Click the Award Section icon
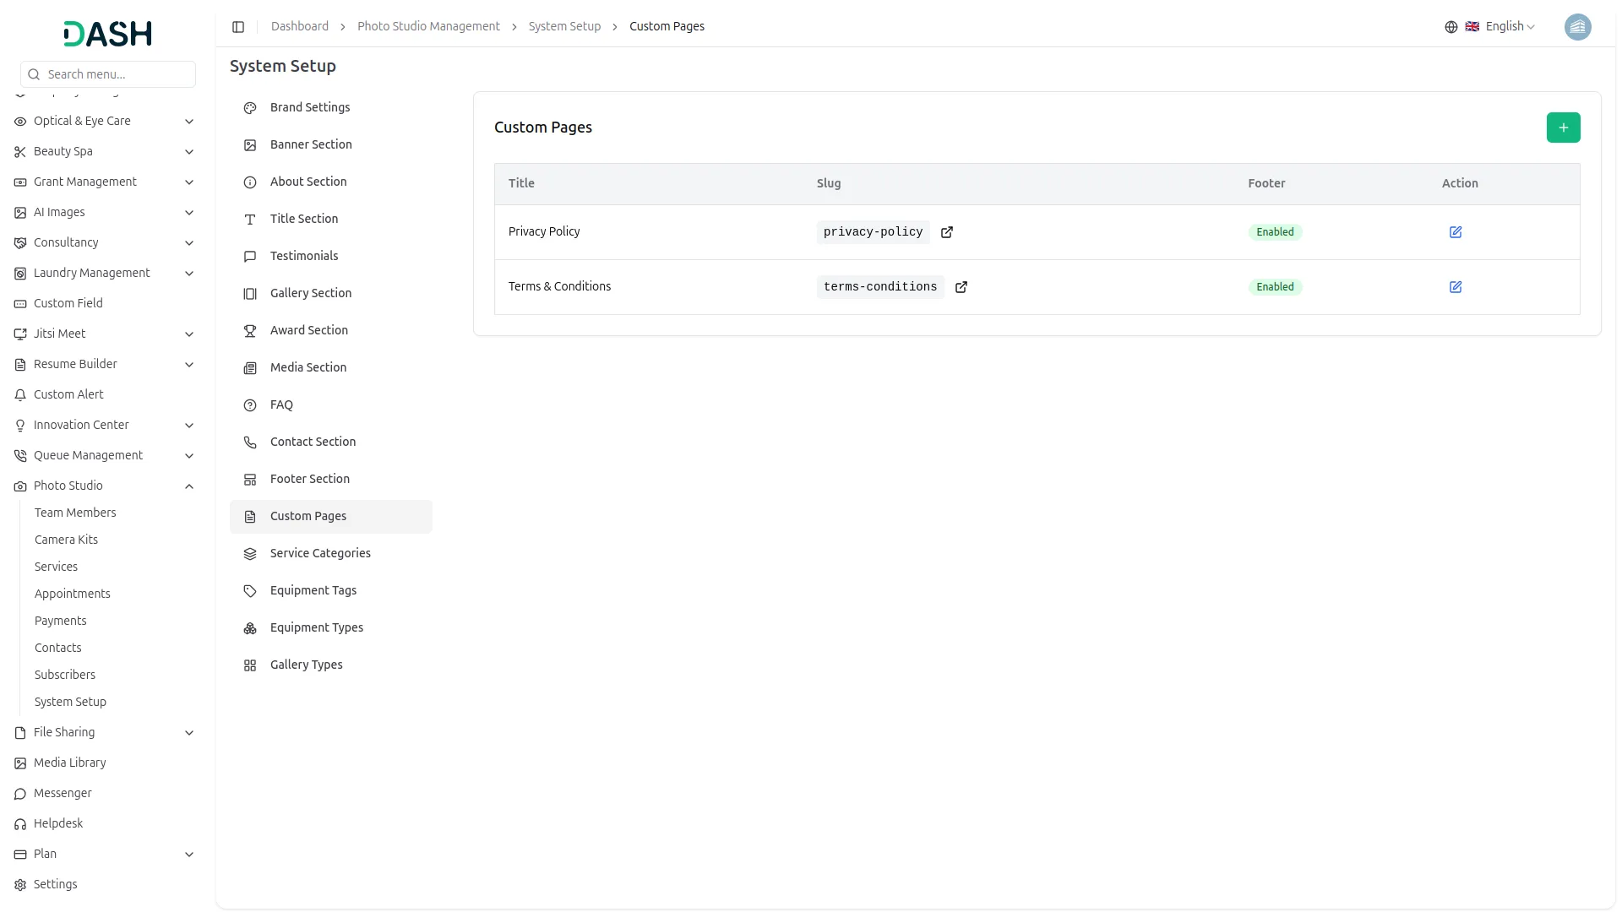This screenshot has width=1622, height=912. [249, 330]
